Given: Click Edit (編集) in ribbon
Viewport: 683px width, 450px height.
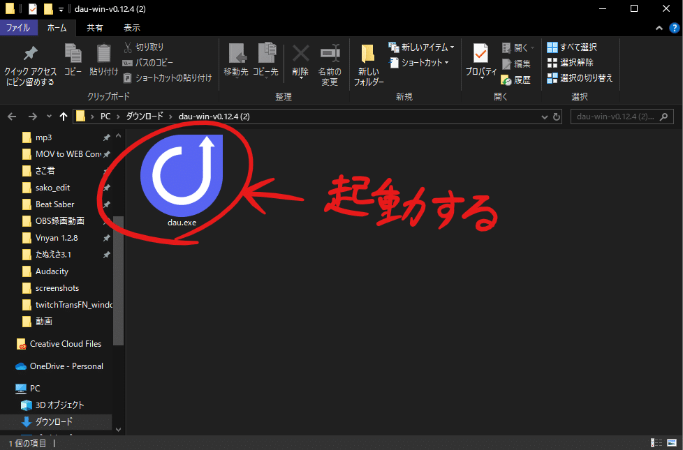Looking at the screenshot, I should pos(516,63).
